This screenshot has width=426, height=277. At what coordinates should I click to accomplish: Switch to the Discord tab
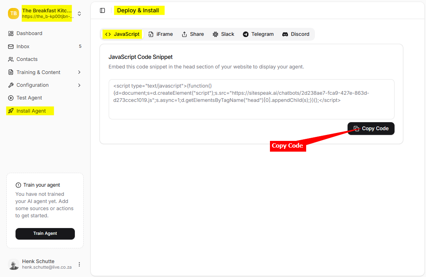pyautogui.click(x=296, y=34)
